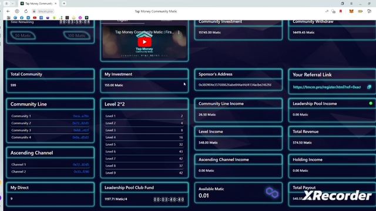Click the 1197.71 Matic/4 club fund value

click(116, 199)
